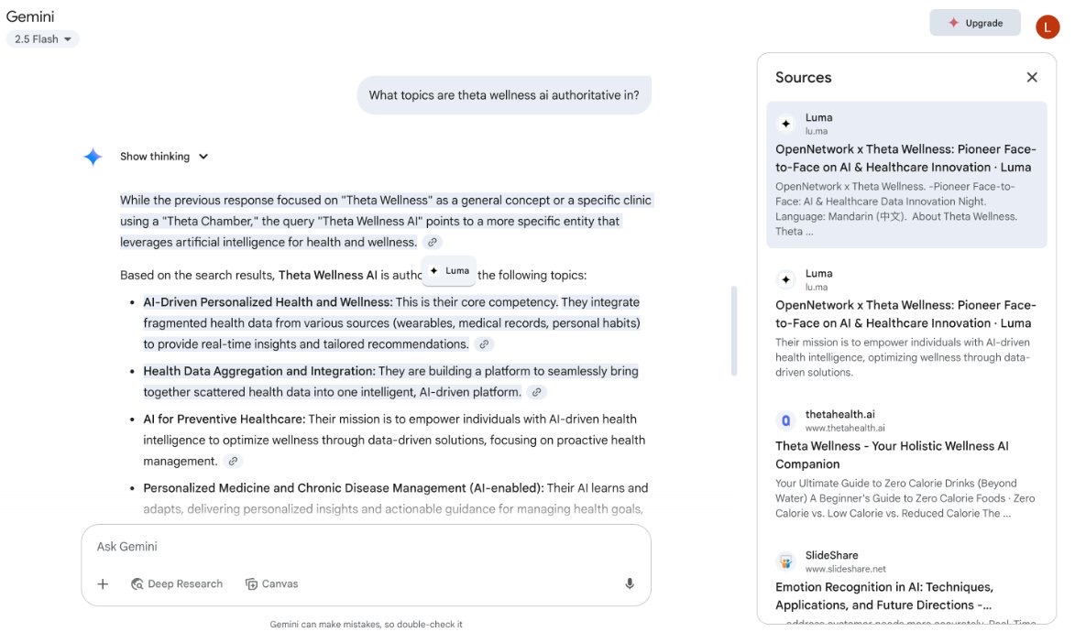Screen dimensions: 1075x632
Task: Click the SlideShare favicon
Action: [x=785, y=561]
